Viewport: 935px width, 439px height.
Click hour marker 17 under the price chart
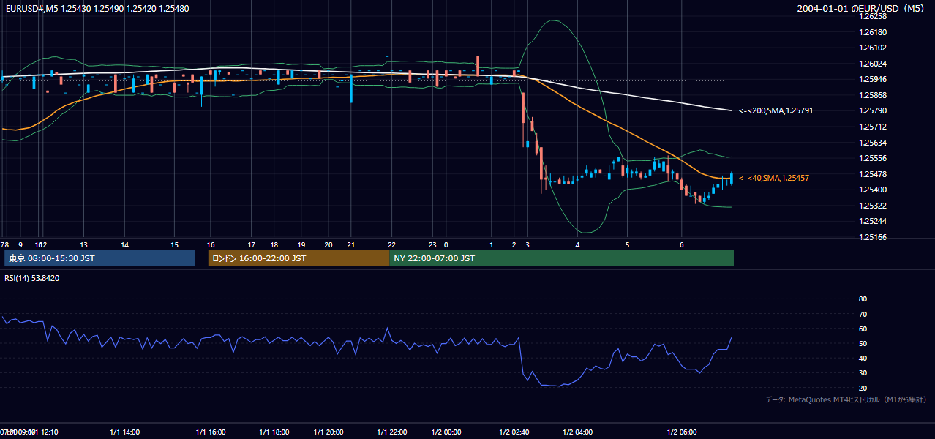[x=251, y=244]
